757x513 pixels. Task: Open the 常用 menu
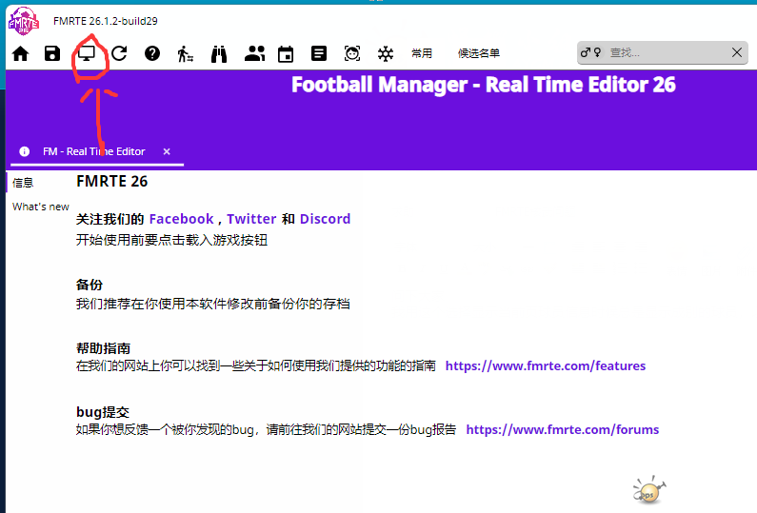(422, 54)
